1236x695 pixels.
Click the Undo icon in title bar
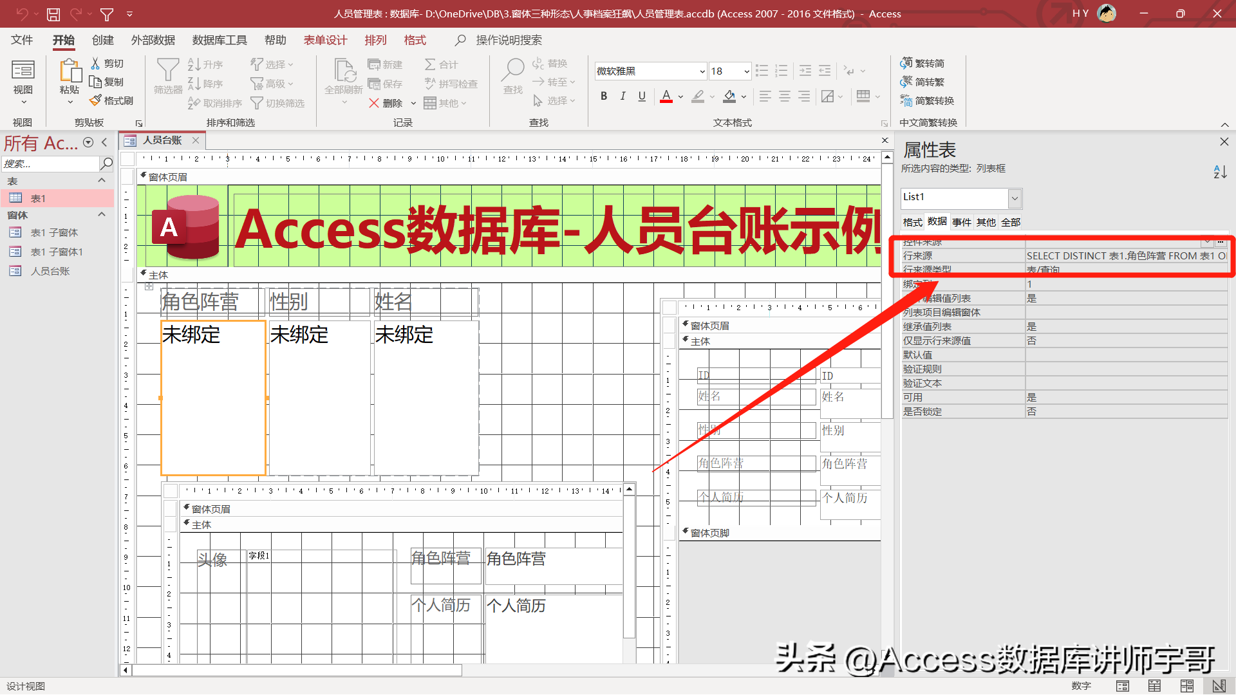point(22,14)
